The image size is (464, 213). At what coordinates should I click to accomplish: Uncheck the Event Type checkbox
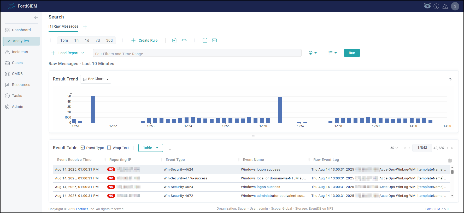pos(83,148)
